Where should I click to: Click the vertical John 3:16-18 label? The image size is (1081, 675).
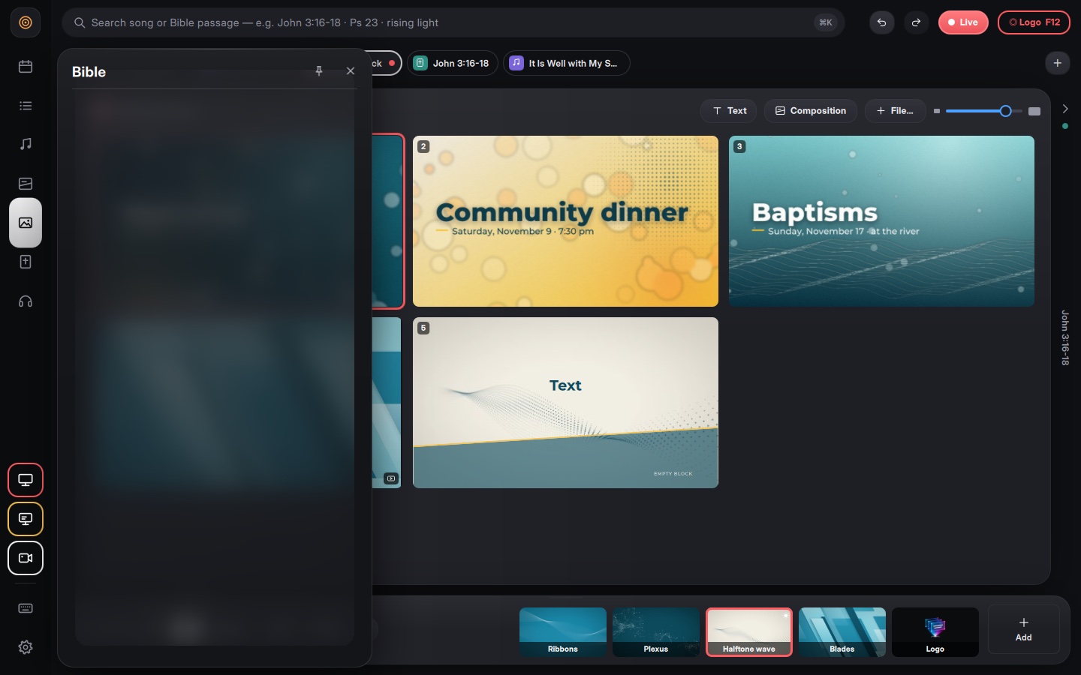(x=1065, y=337)
